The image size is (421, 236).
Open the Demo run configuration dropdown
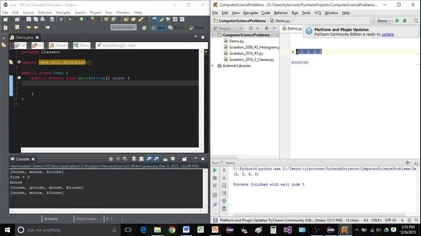[x=382, y=20]
